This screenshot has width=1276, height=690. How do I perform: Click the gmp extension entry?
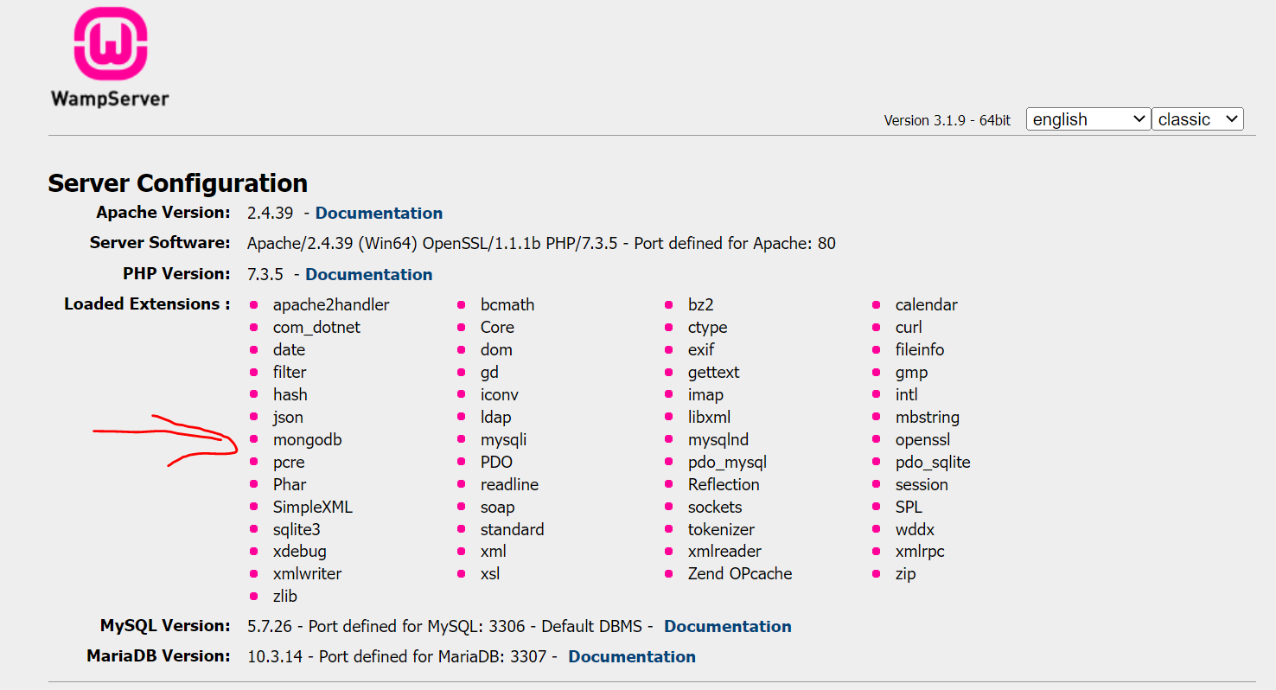coord(911,372)
